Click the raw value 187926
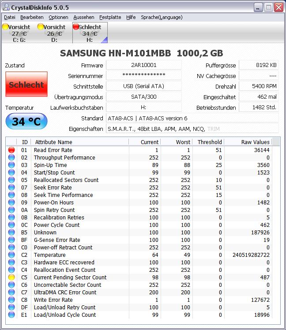The image size is (286, 330). coord(260,232)
